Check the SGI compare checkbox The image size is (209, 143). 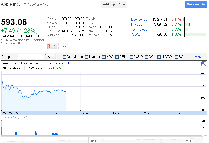click(x=176, y=57)
